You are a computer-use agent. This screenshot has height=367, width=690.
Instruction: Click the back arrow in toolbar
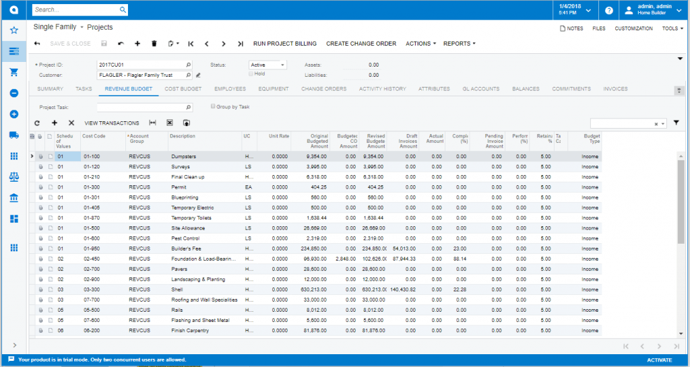tap(37, 44)
